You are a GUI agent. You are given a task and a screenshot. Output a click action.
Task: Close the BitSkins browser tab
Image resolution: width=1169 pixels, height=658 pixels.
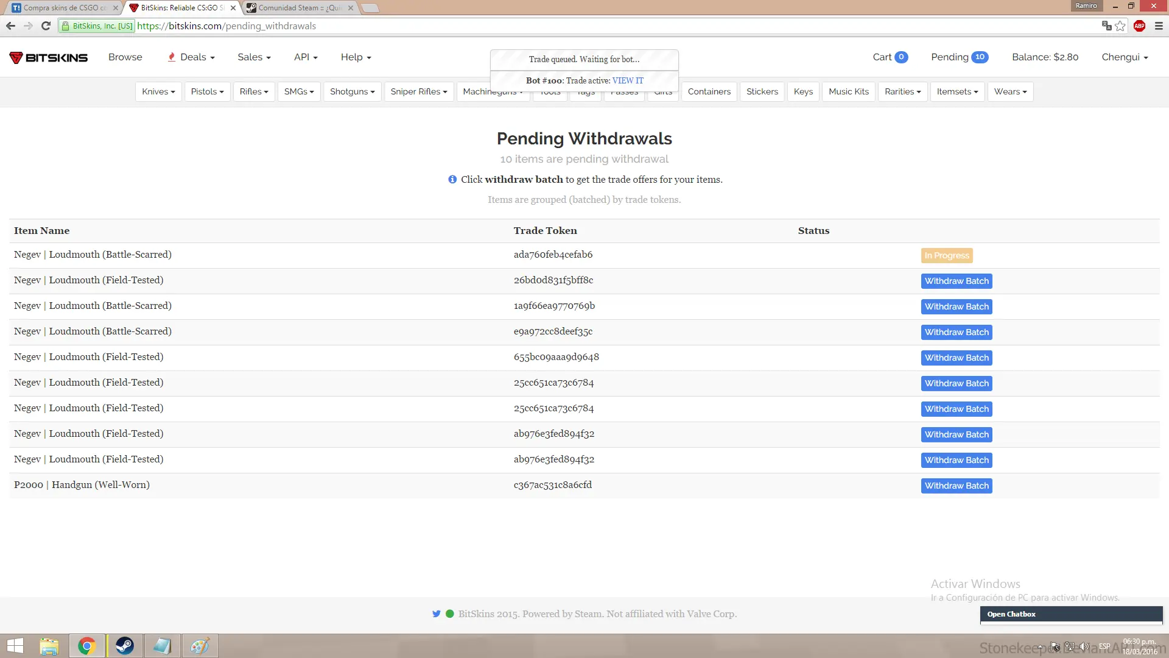coord(233,8)
